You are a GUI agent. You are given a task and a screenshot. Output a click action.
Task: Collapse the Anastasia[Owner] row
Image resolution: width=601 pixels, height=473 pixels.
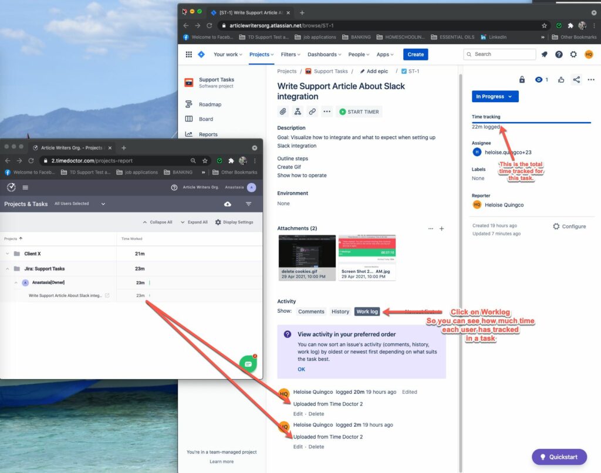coord(16,282)
